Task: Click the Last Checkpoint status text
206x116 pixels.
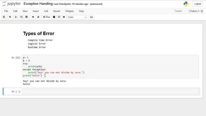Action: pyautogui.click(x=71, y=4)
